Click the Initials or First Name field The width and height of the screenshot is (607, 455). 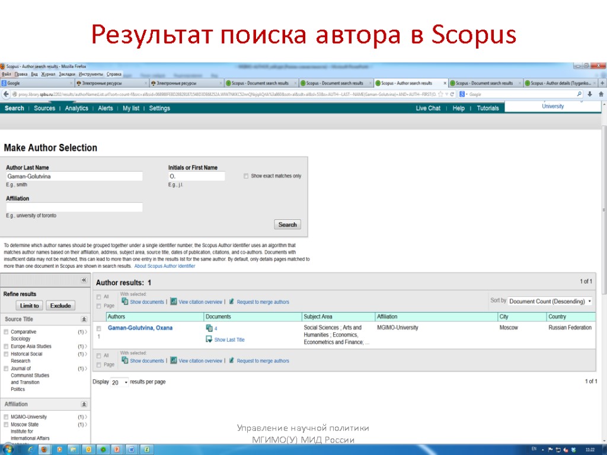(196, 177)
